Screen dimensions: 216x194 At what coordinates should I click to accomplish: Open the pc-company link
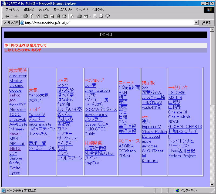coord(96,115)
